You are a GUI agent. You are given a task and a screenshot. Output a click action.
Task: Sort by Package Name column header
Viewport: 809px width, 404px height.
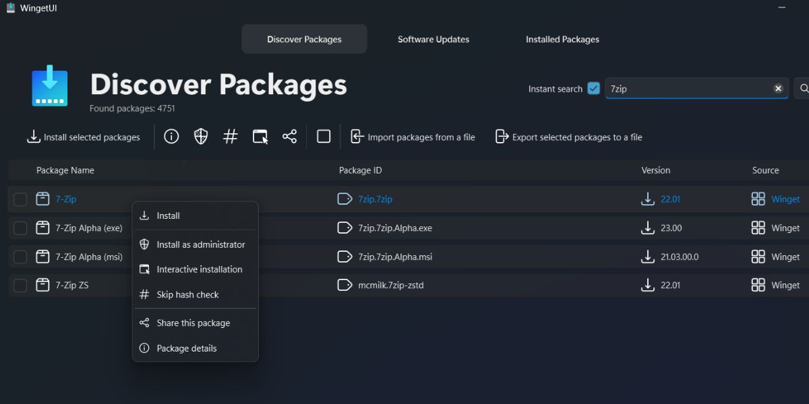pyautogui.click(x=65, y=170)
